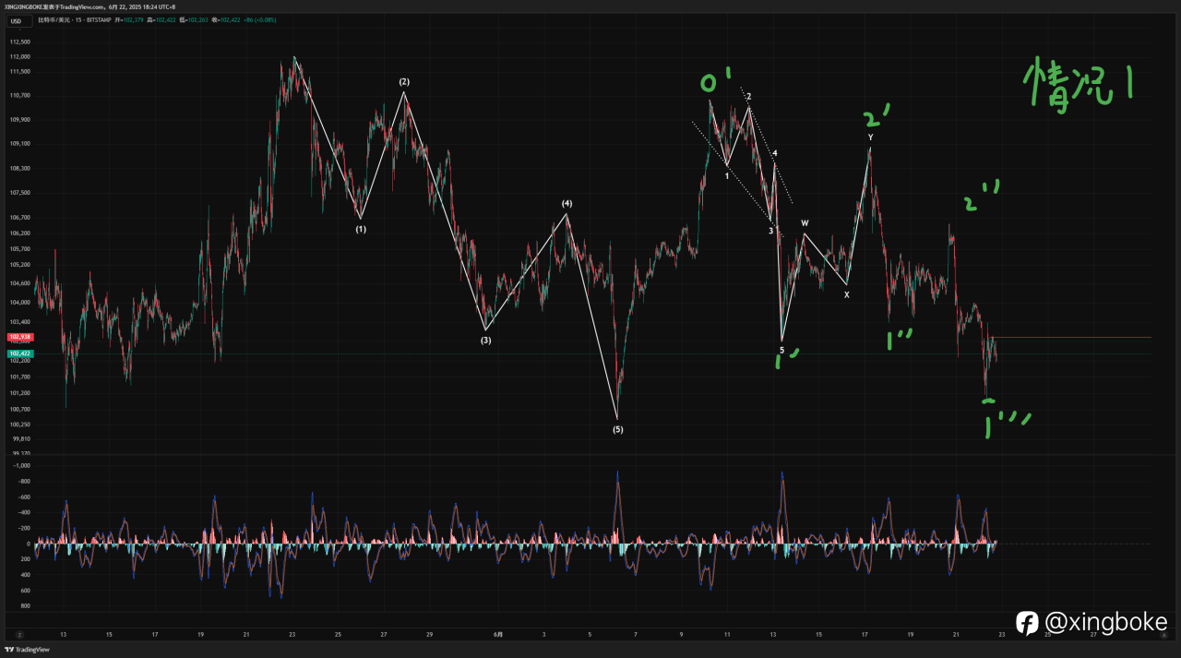The width and height of the screenshot is (1181, 658).
Task: Select the Y label on the WXY correction
Action: pyautogui.click(x=870, y=138)
